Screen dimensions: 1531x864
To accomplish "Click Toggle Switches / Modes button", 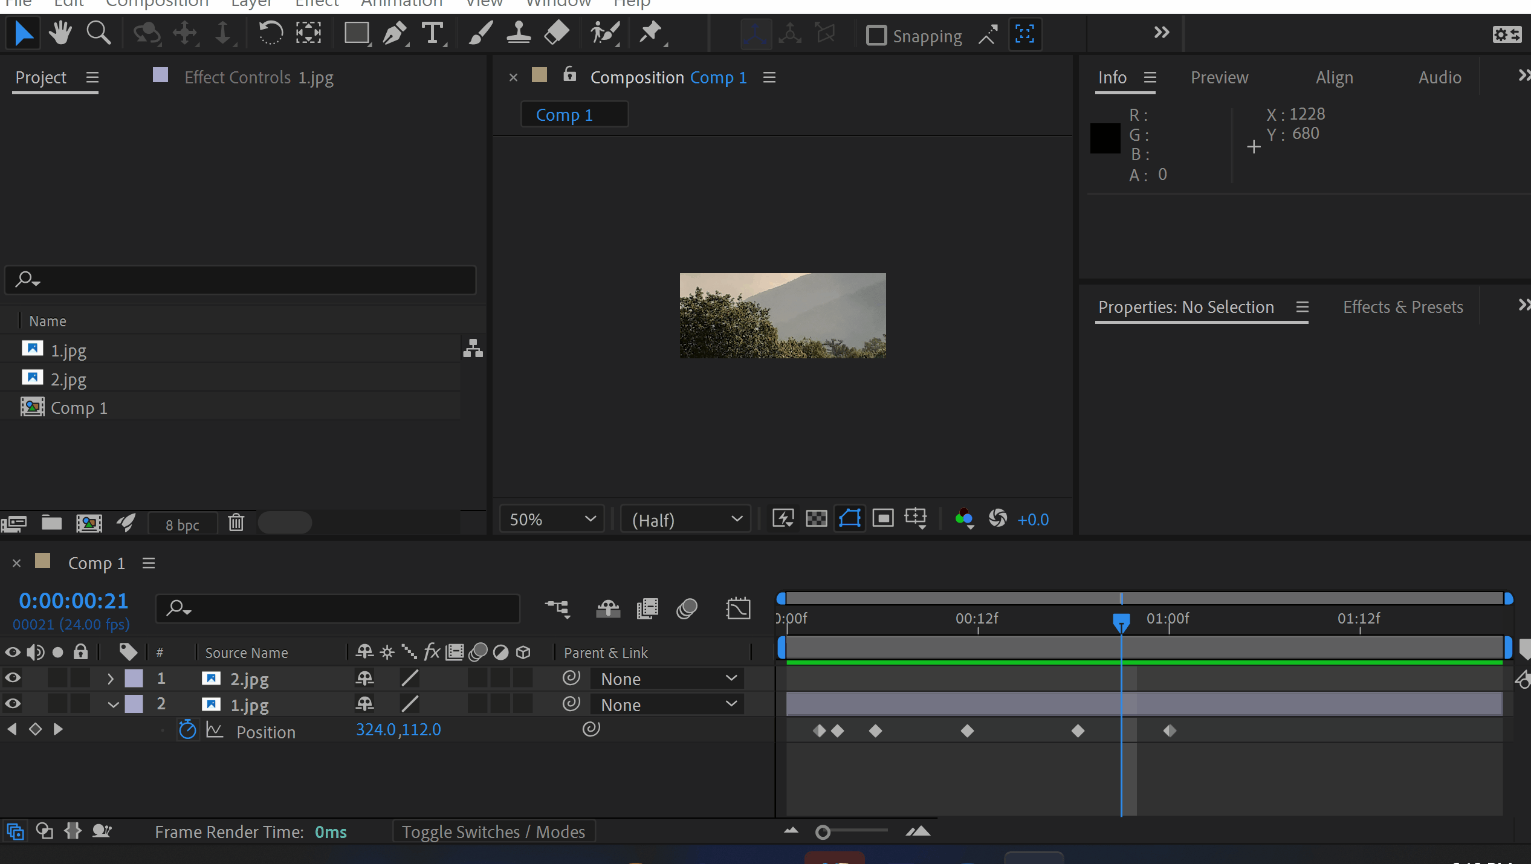I will coord(493,832).
